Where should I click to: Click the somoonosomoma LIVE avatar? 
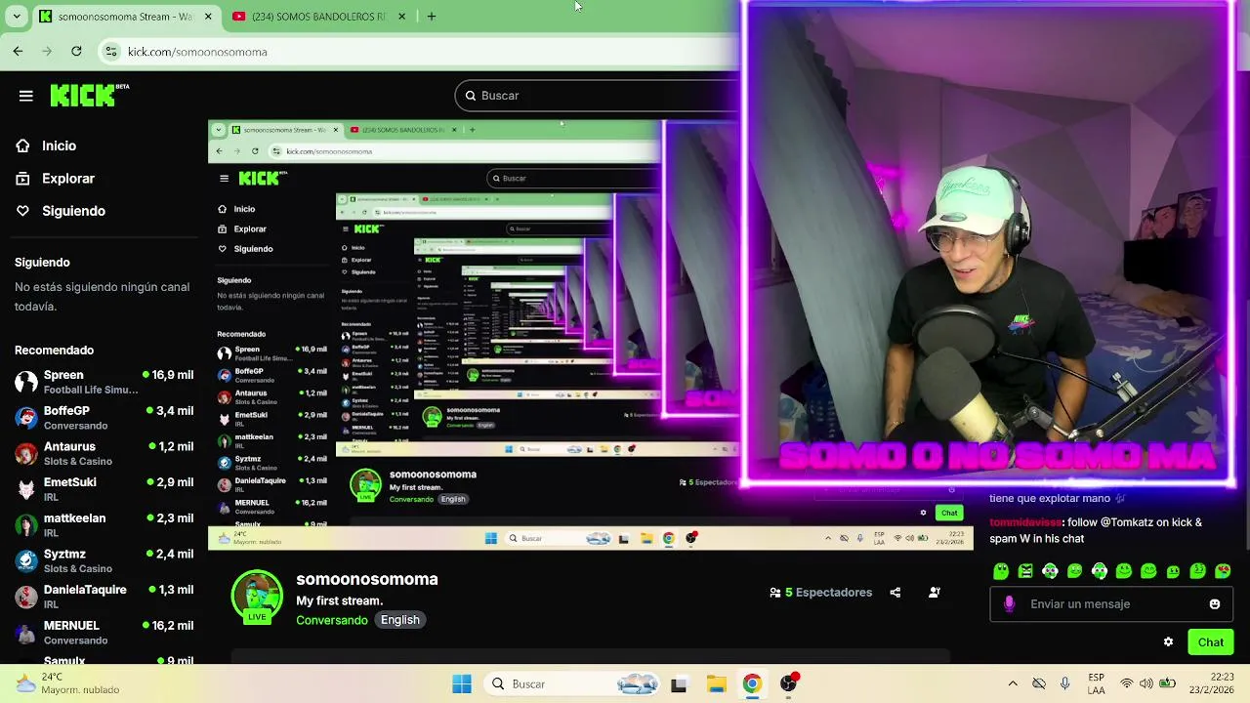tap(257, 597)
